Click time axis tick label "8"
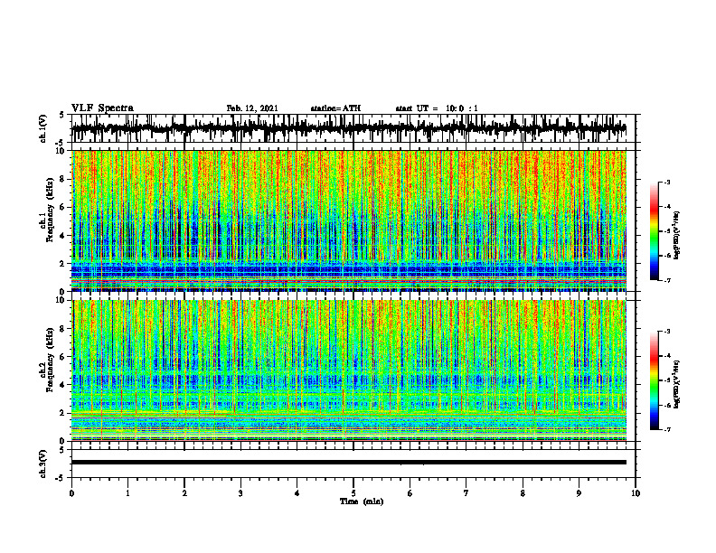Image resolution: width=716 pixels, height=553 pixels. click(x=523, y=493)
